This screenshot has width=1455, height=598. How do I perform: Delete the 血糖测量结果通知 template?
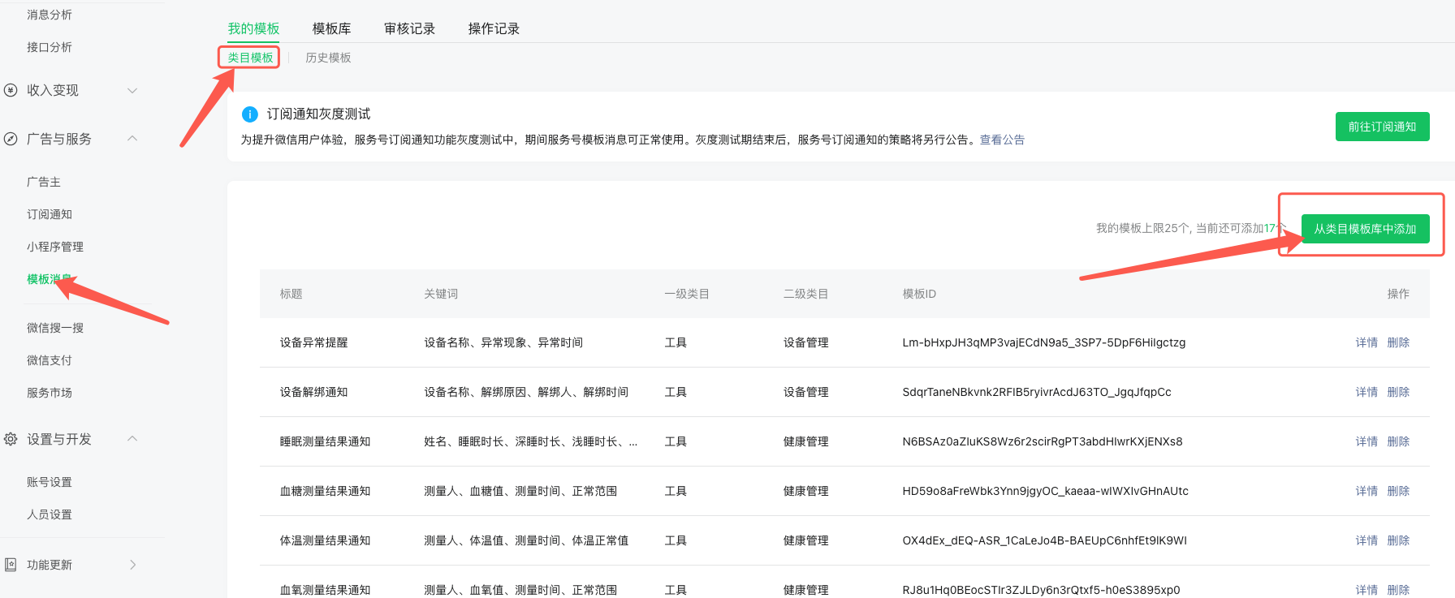[1398, 491]
